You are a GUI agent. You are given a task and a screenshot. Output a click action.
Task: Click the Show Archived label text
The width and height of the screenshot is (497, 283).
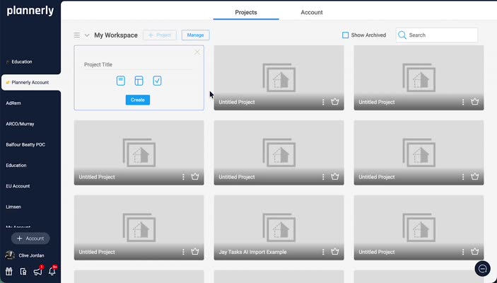(x=368, y=35)
